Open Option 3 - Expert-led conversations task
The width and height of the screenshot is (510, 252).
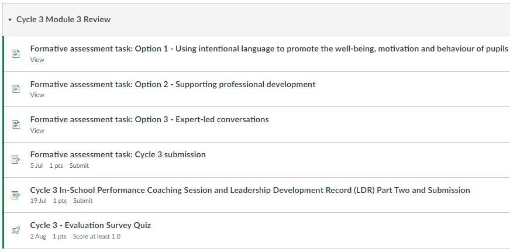[x=149, y=119]
